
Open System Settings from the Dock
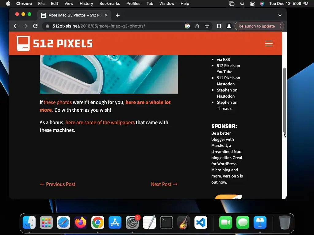[x=132, y=222]
